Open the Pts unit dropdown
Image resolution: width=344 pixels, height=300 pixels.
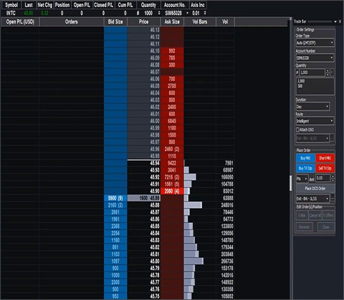tap(301, 178)
